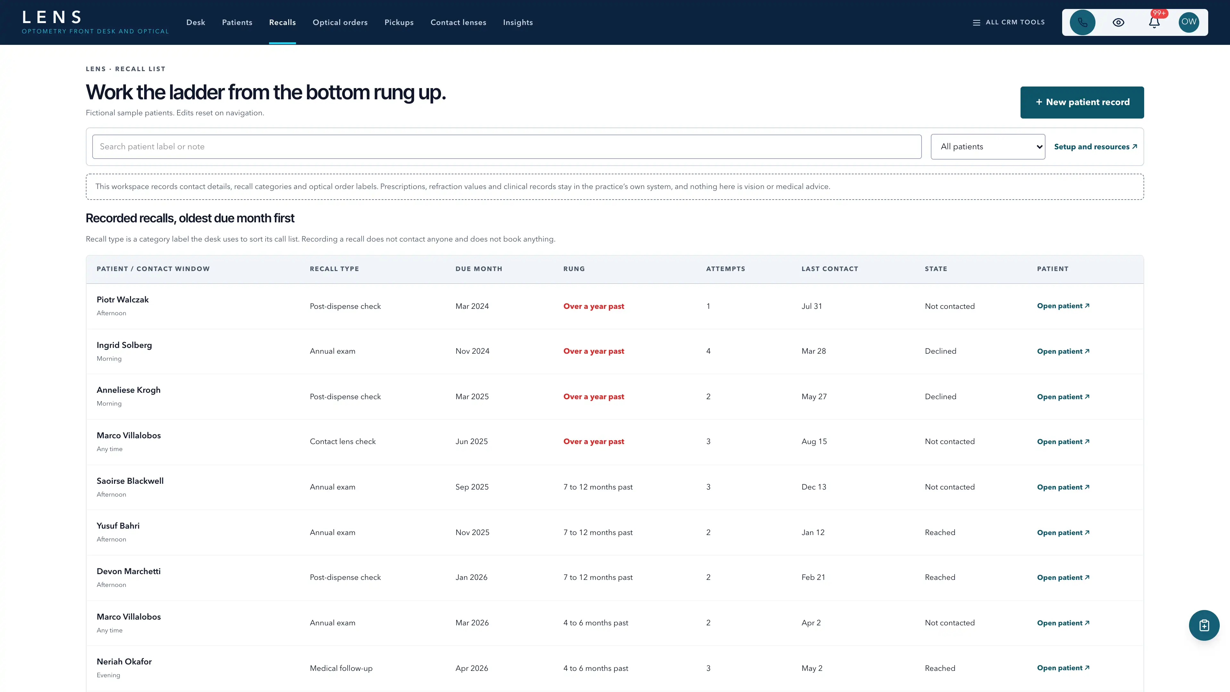Click the Attempts column header
This screenshot has width=1230, height=692.
pos(725,269)
